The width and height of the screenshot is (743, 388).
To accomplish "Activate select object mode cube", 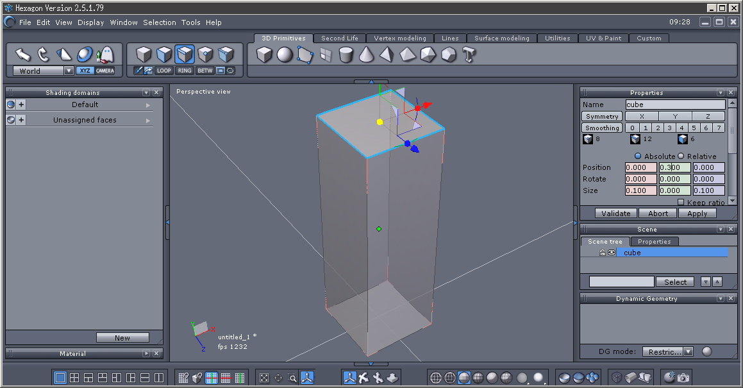I will (x=143, y=55).
